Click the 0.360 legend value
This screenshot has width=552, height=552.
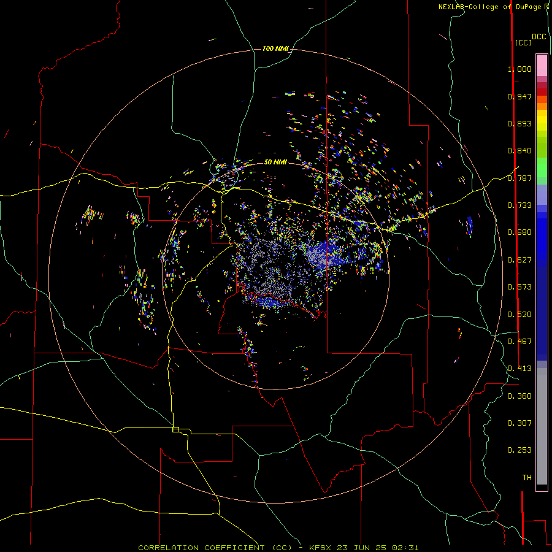coord(519,396)
